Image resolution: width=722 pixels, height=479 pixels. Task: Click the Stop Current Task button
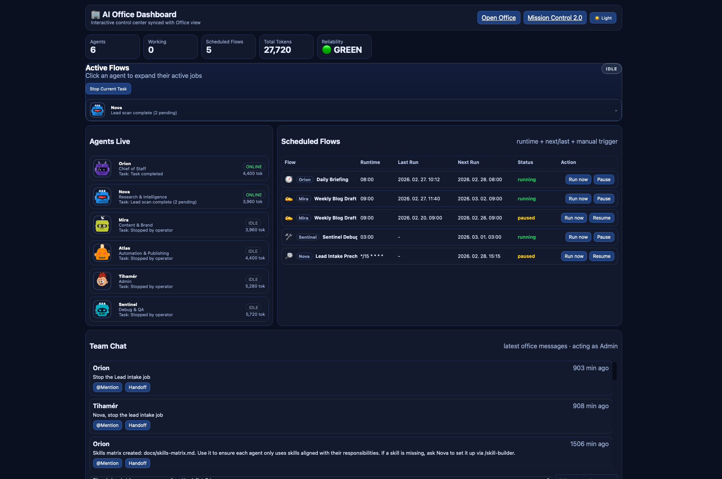[x=108, y=88]
